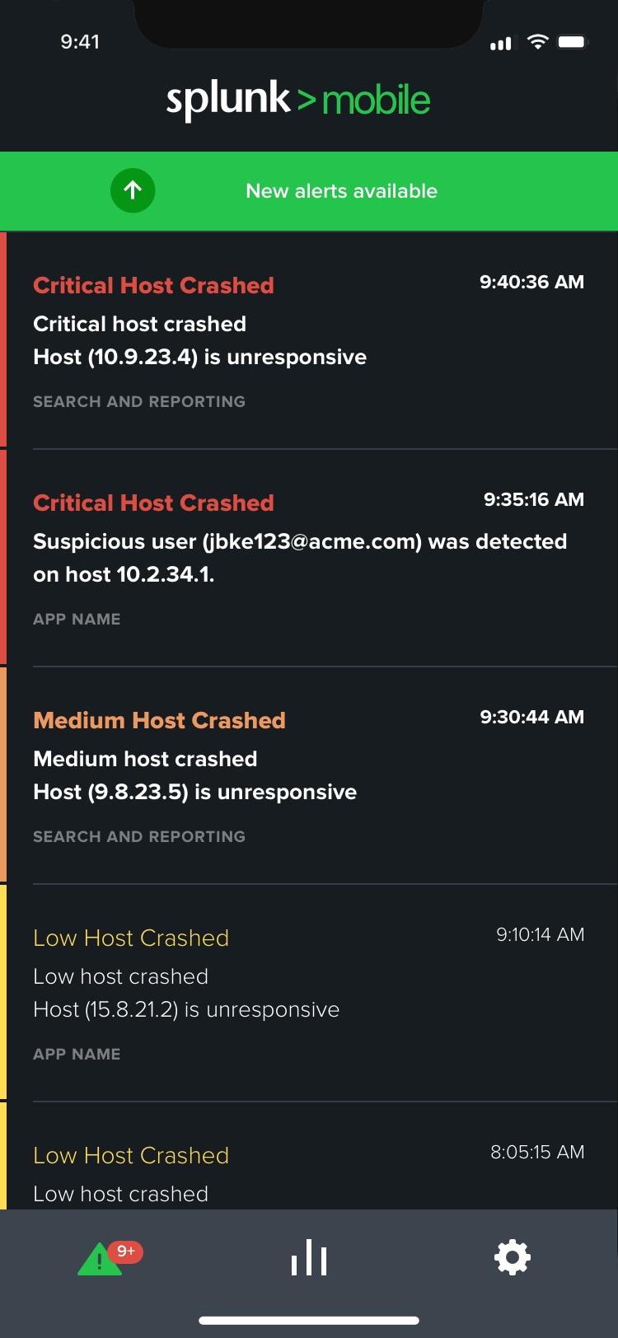Open the Alerts tab triangle icon

coord(100,1259)
